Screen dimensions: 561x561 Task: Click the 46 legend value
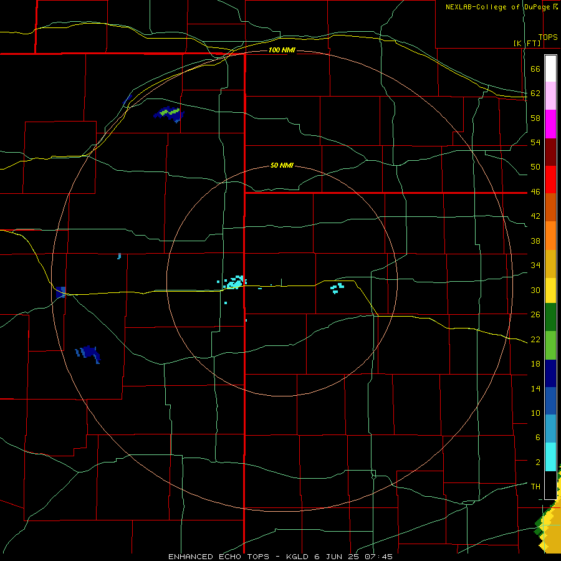point(535,192)
